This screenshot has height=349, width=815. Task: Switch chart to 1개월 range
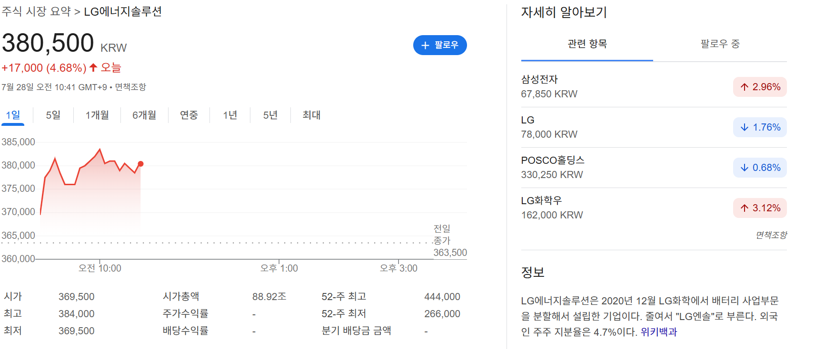97,115
